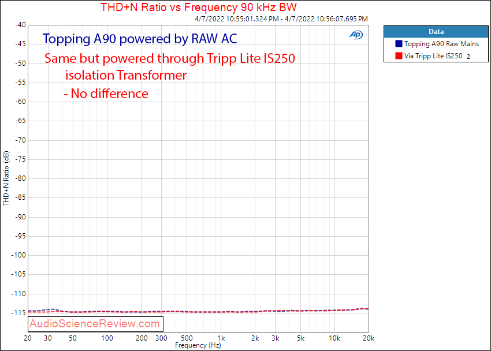Click the red Via Tripp Lite IS250 swatch
491x351 pixels.
(x=399, y=55)
